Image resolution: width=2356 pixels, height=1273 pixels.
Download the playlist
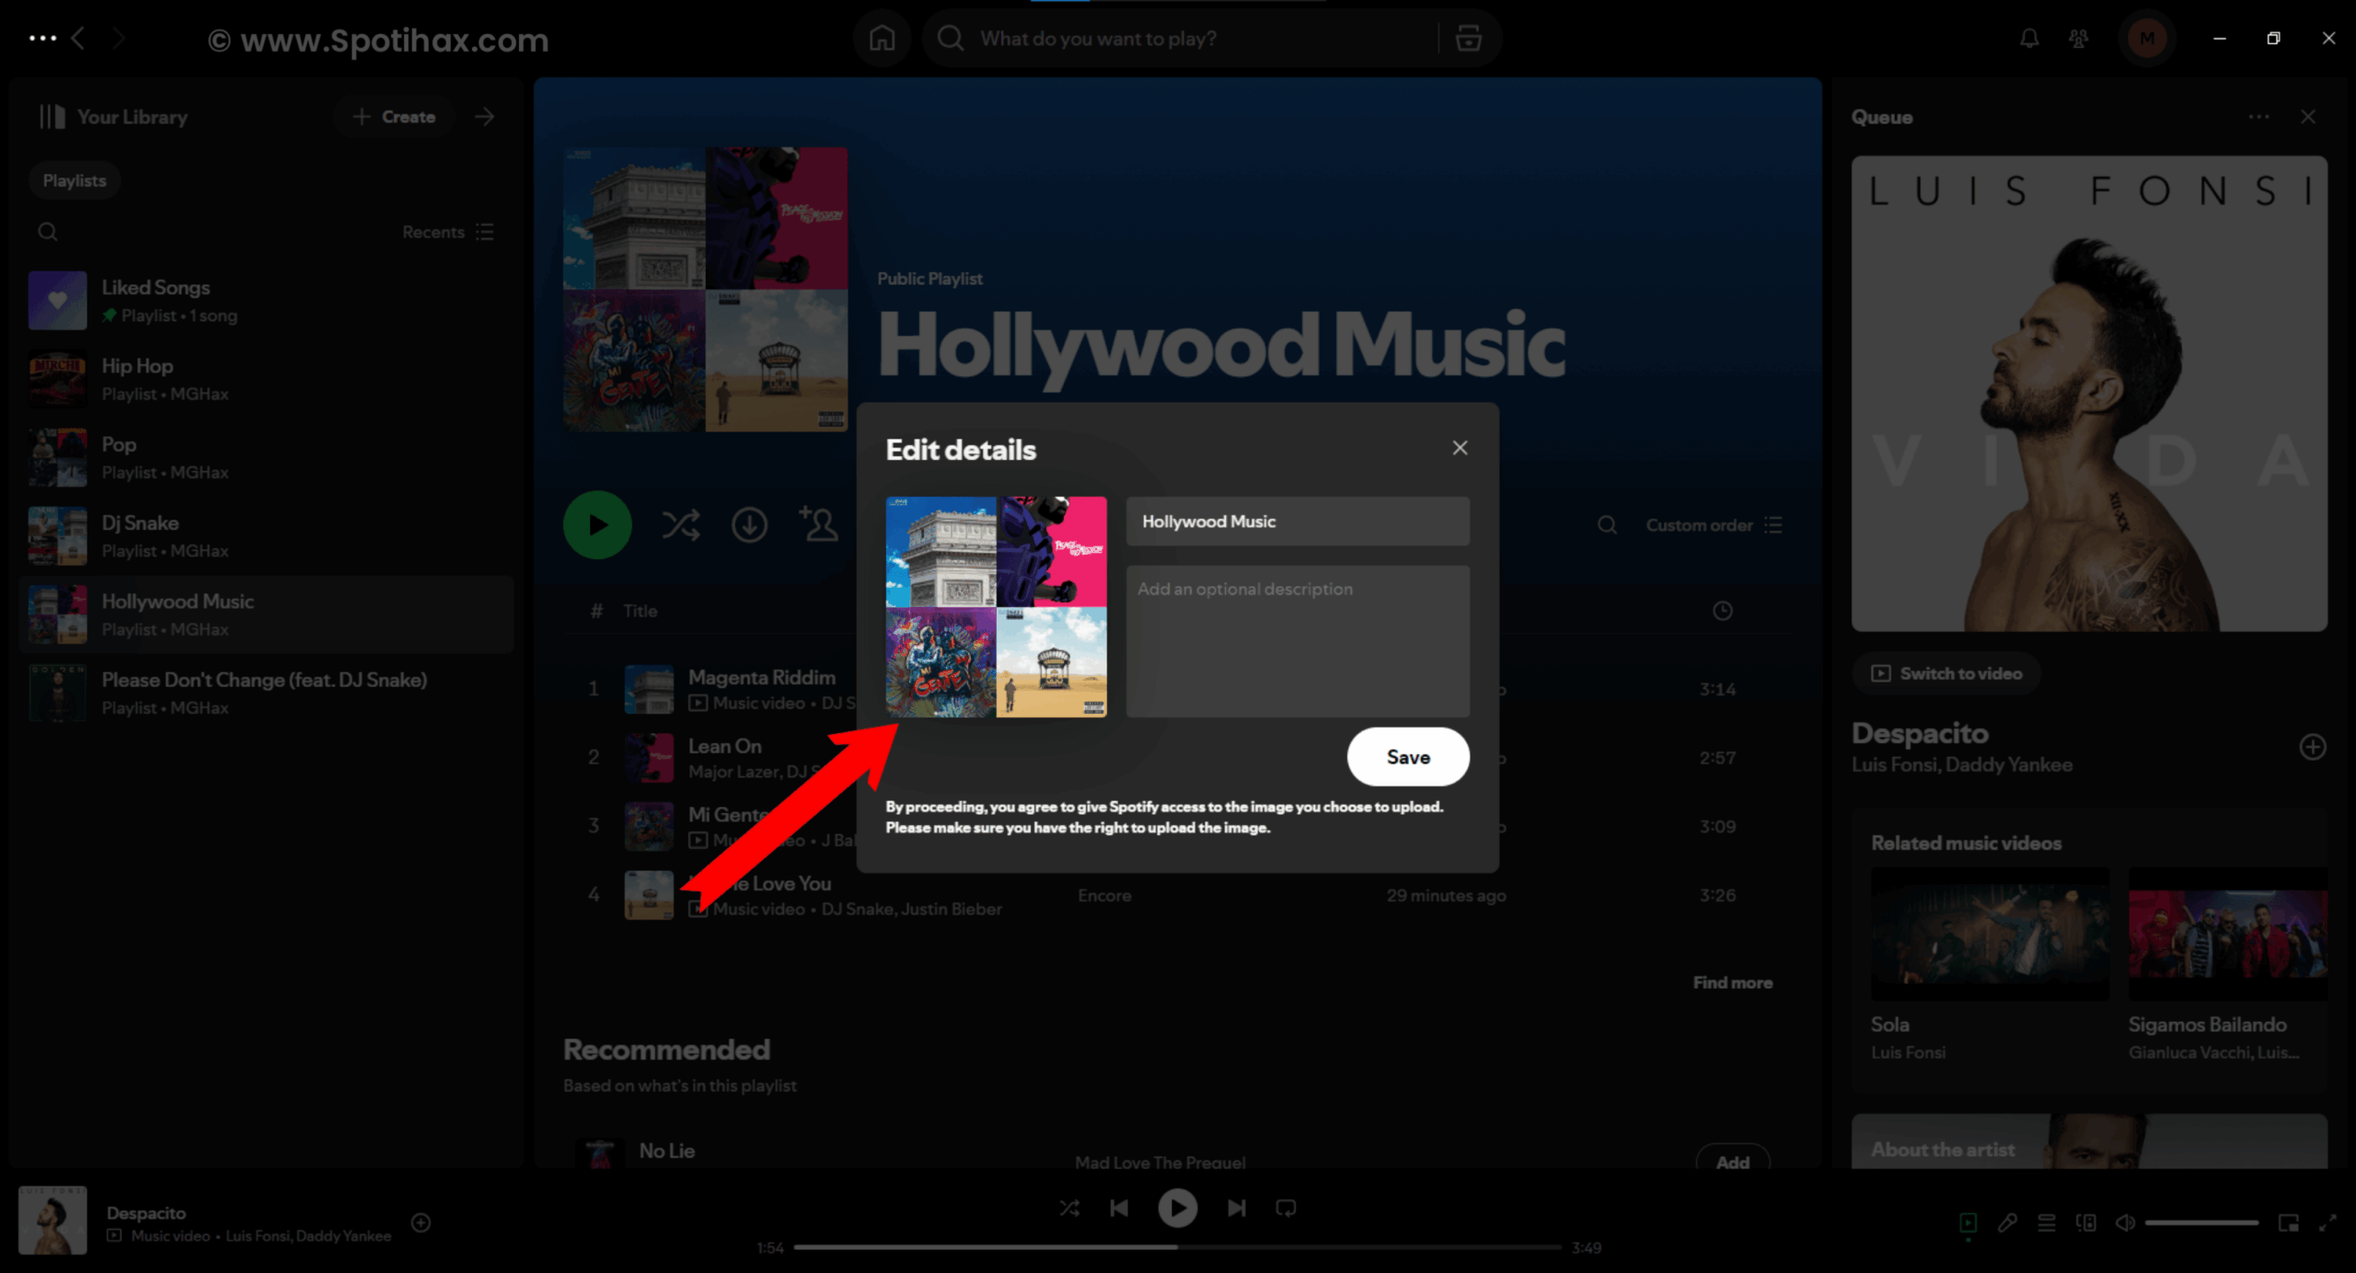click(749, 525)
